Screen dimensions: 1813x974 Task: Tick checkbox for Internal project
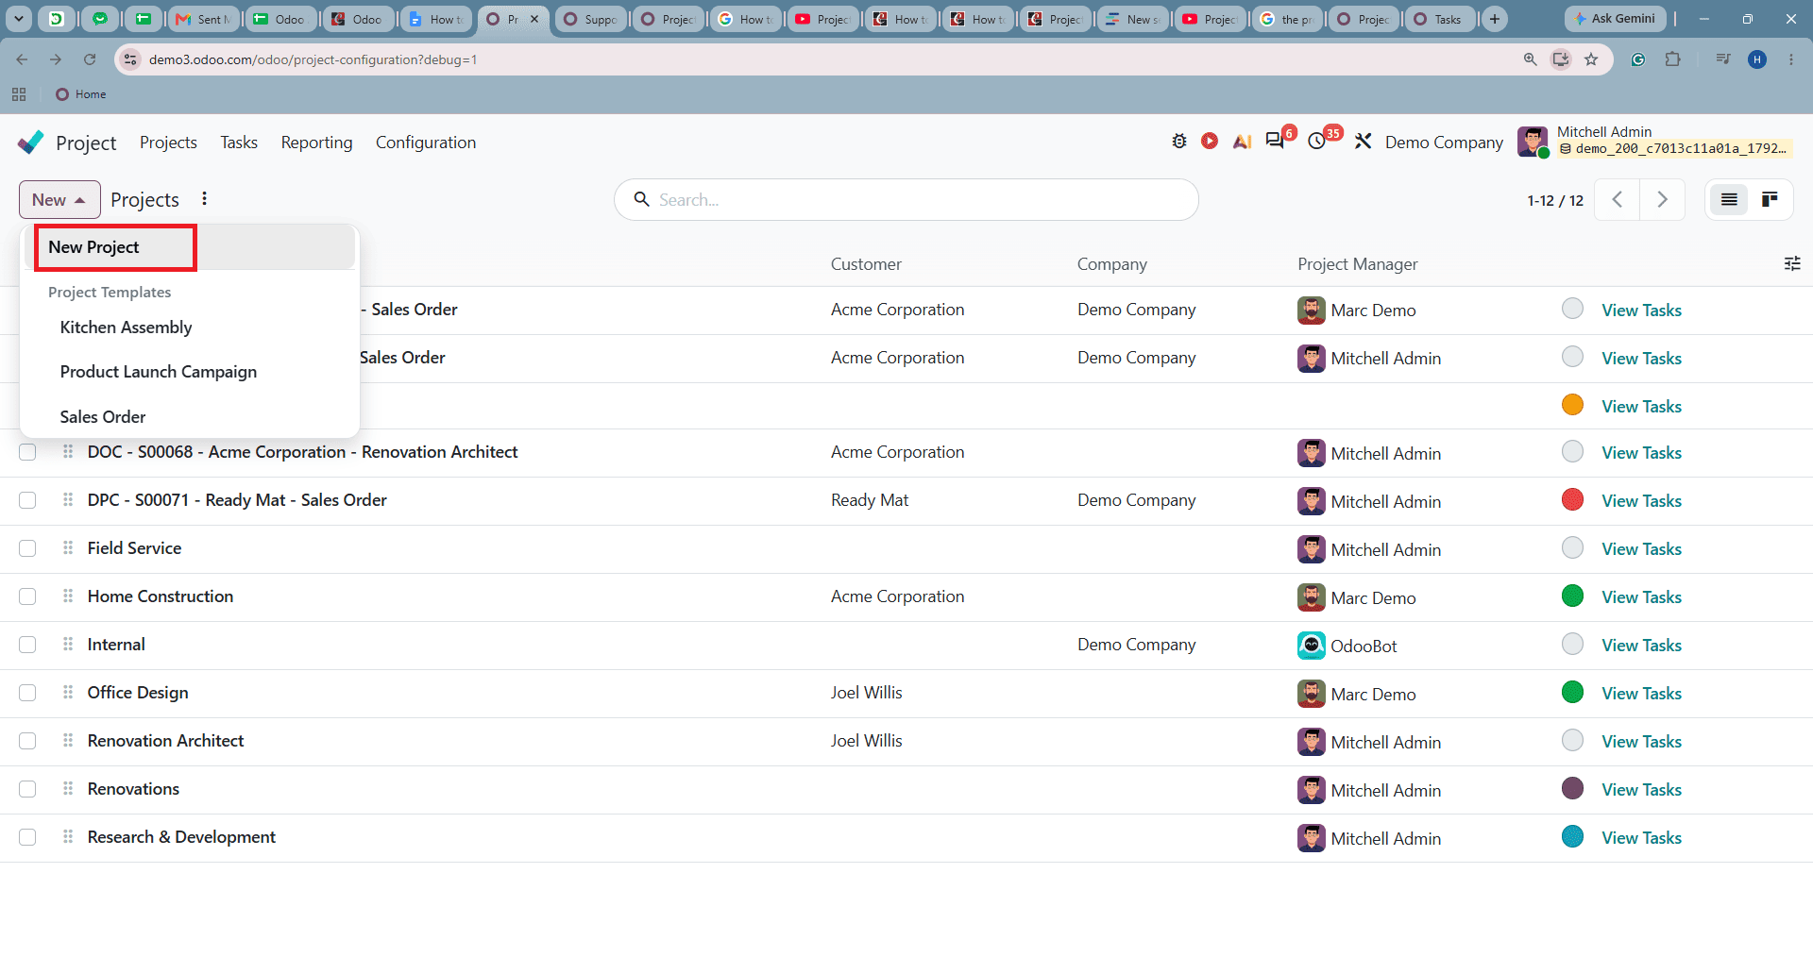27,646
